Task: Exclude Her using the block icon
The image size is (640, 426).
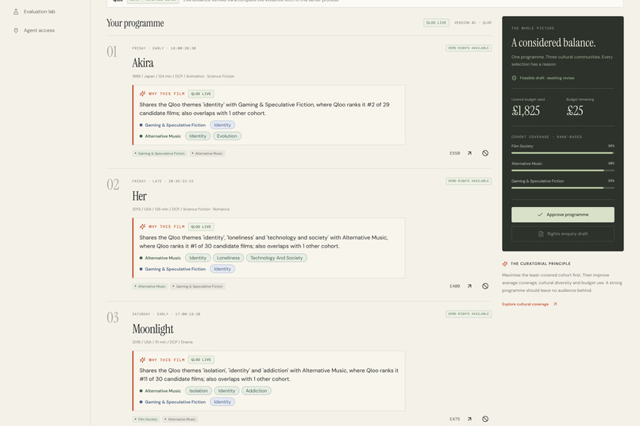Action: click(x=485, y=286)
